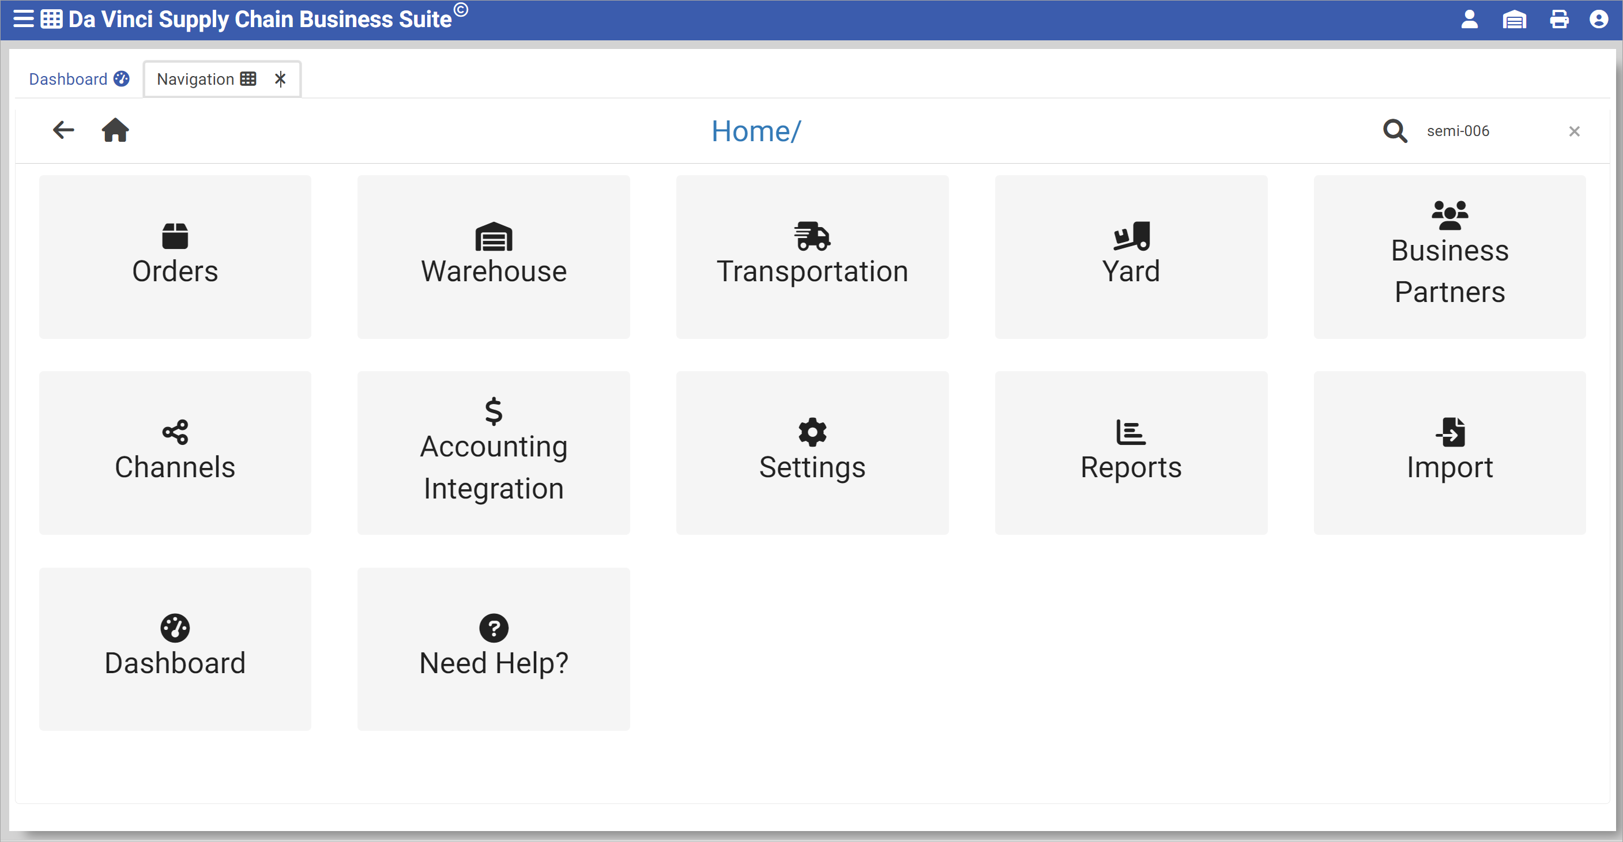The image size is (1623, 842).
Task: Open the Transportation tile
Action: click(812, 257)
